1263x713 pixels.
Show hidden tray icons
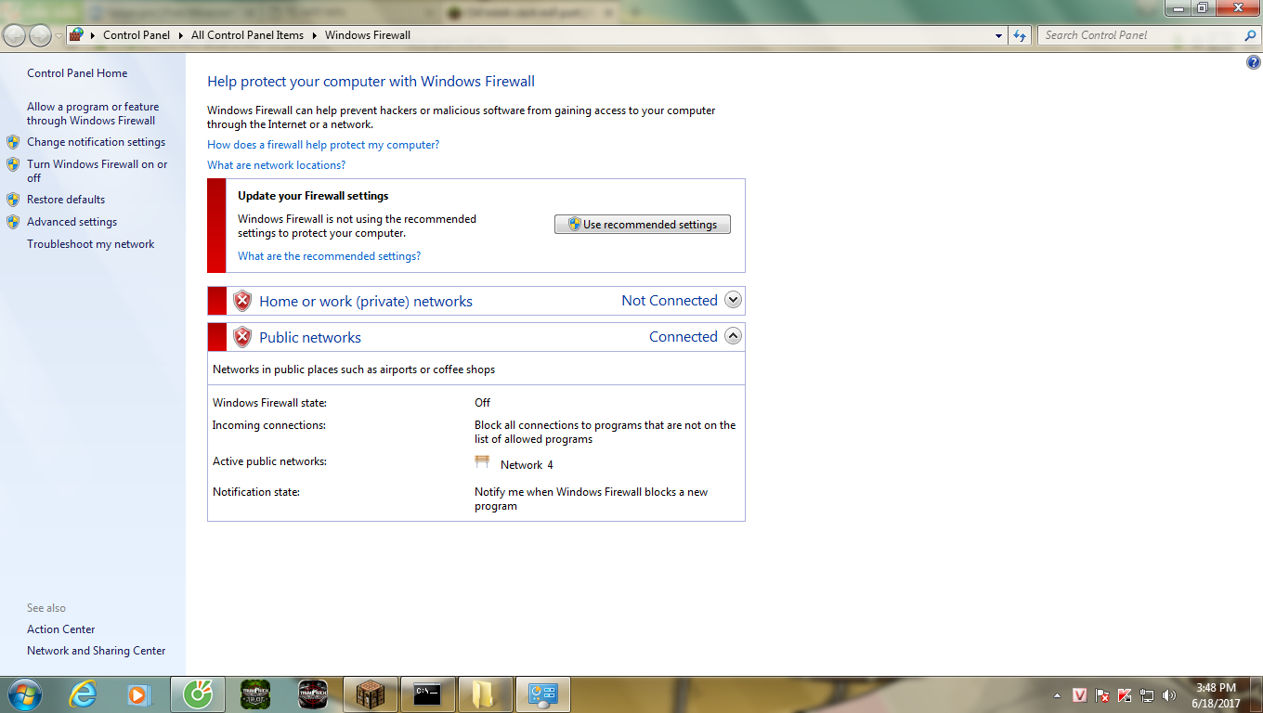(1057, 694)
